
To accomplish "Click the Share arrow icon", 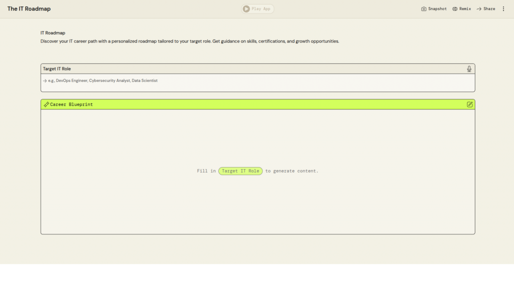I will 479,9.
